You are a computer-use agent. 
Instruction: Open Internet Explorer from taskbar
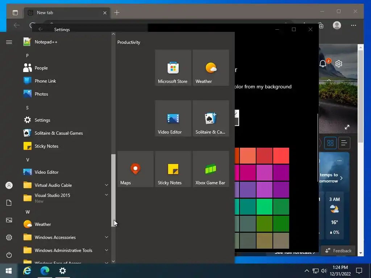(x=27, y=271)
